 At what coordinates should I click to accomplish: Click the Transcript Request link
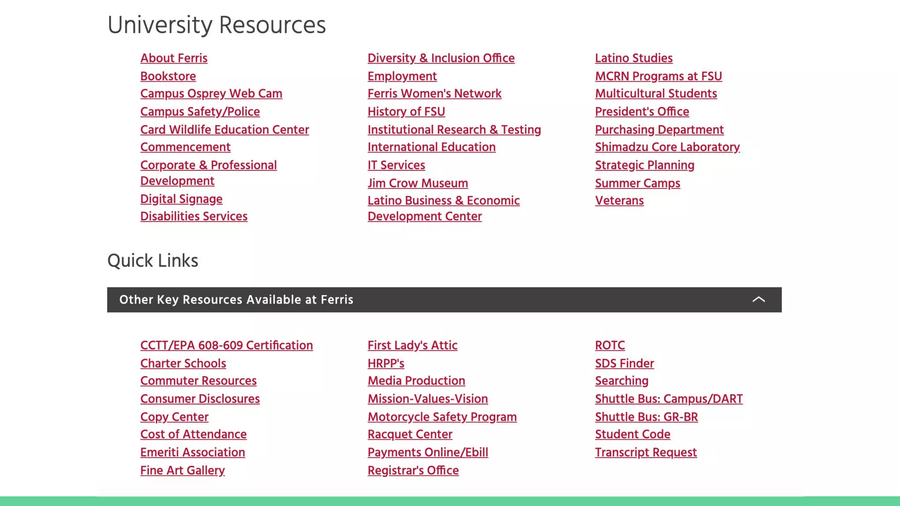click(x=646, y=452)
